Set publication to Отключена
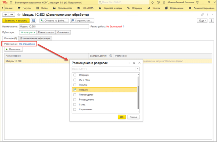The image size is (217, 142). 63,32
